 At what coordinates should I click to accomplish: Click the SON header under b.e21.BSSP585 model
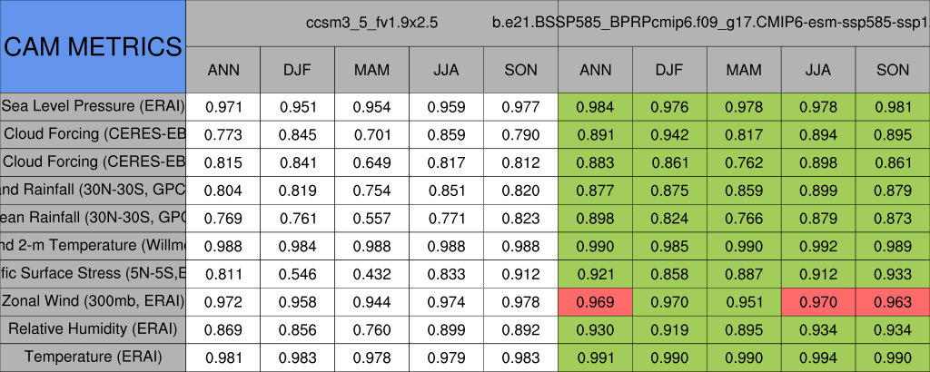[893, 70]
